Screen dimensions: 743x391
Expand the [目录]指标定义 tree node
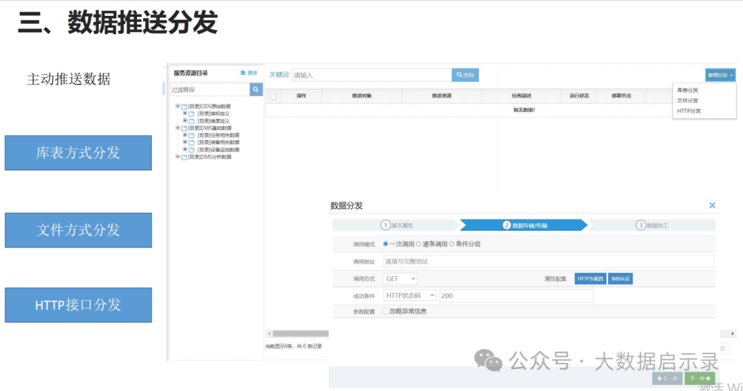tap(185, 113)
